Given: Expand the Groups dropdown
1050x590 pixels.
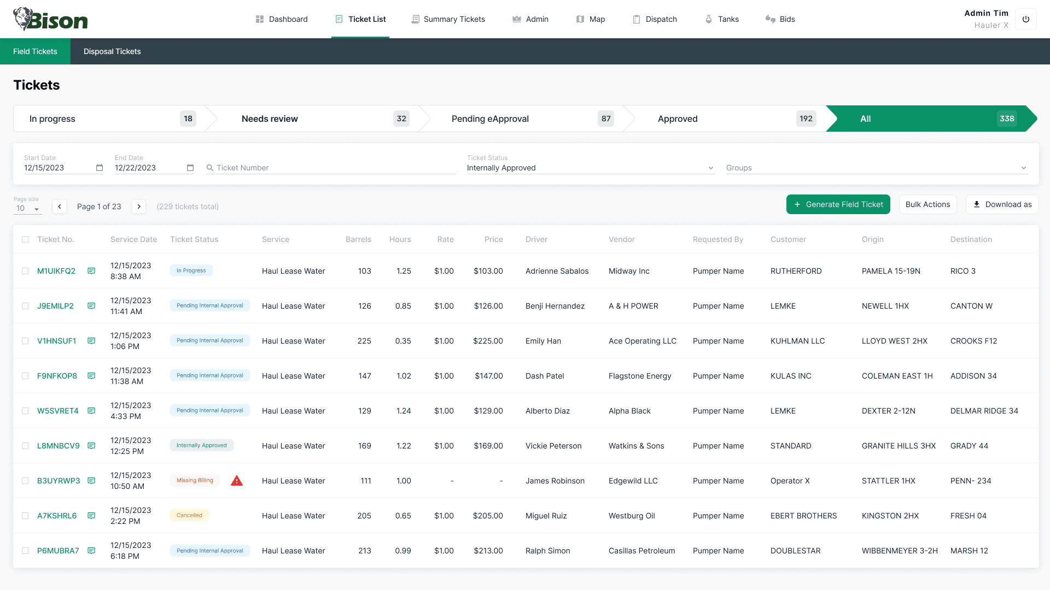Looking at the screenshot, I should tap(877, 168).
